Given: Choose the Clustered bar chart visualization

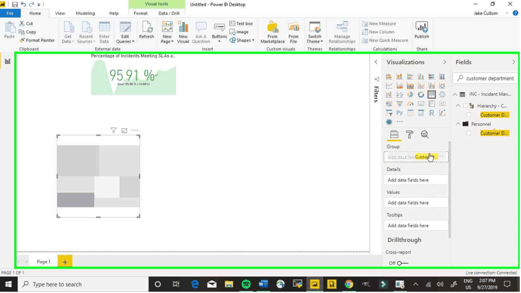Looking at the screenshot, I should tap(410, 77).
